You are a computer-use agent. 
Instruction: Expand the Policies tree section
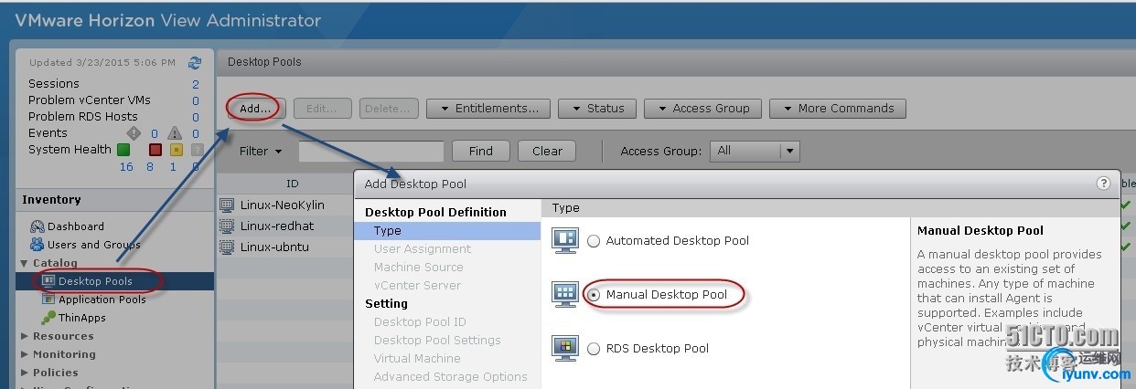pos(25,373)
